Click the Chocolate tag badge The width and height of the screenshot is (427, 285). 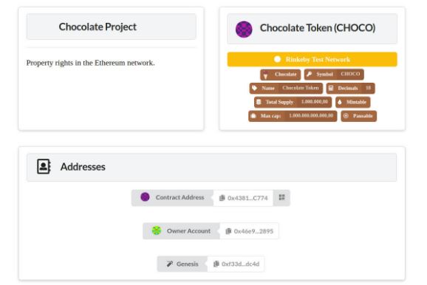tap(280, 75)
